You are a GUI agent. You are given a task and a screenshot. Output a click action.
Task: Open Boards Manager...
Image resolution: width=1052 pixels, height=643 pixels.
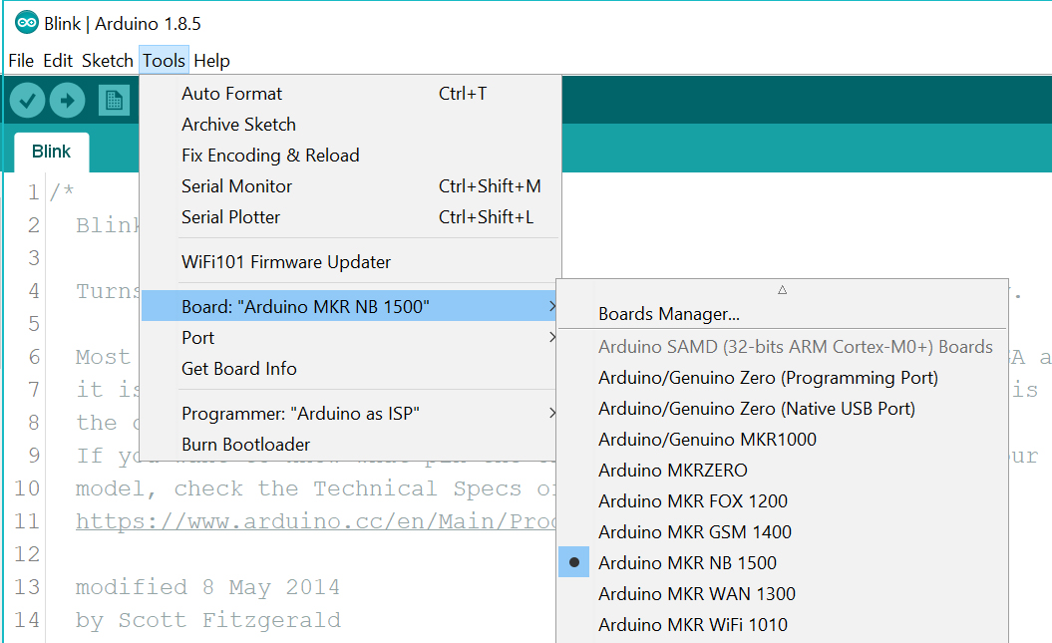click(783, 314)
